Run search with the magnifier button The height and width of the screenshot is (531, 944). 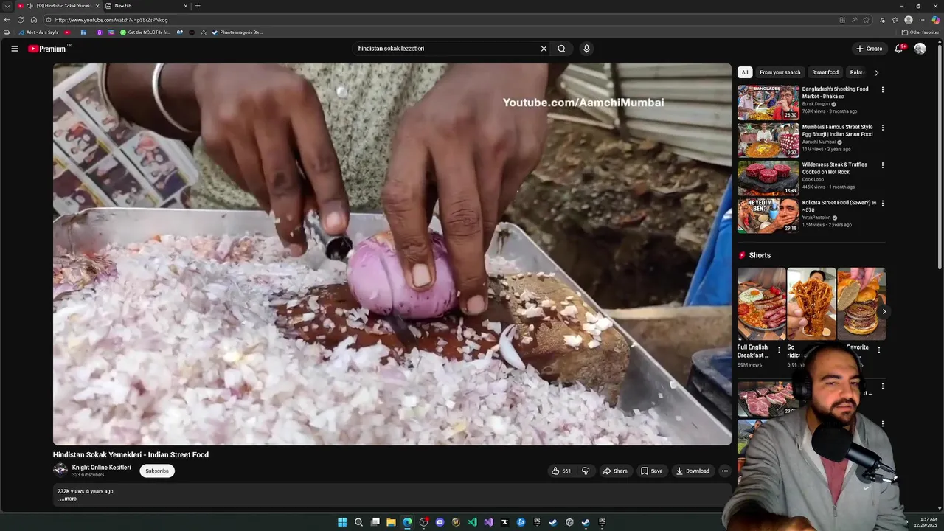pos(561,49)
